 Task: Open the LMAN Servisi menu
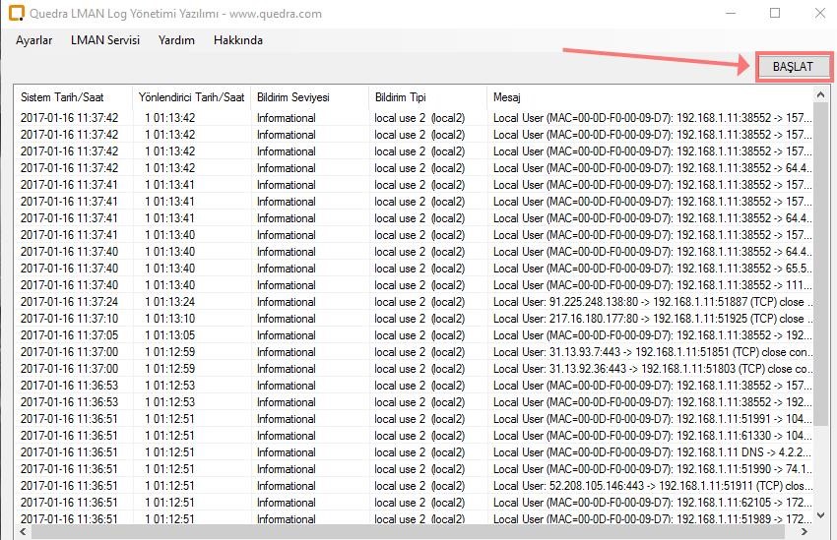105,40
